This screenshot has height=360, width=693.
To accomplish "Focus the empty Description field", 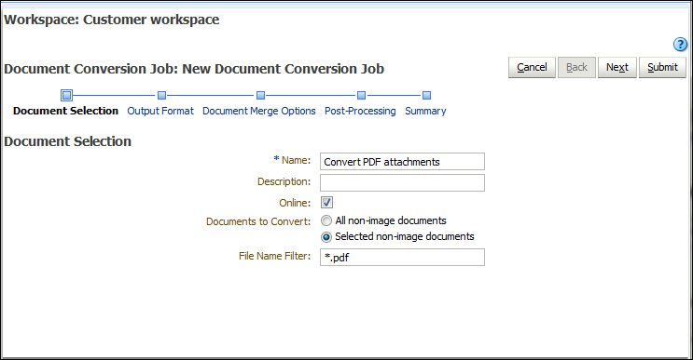I will coord(402,183).
